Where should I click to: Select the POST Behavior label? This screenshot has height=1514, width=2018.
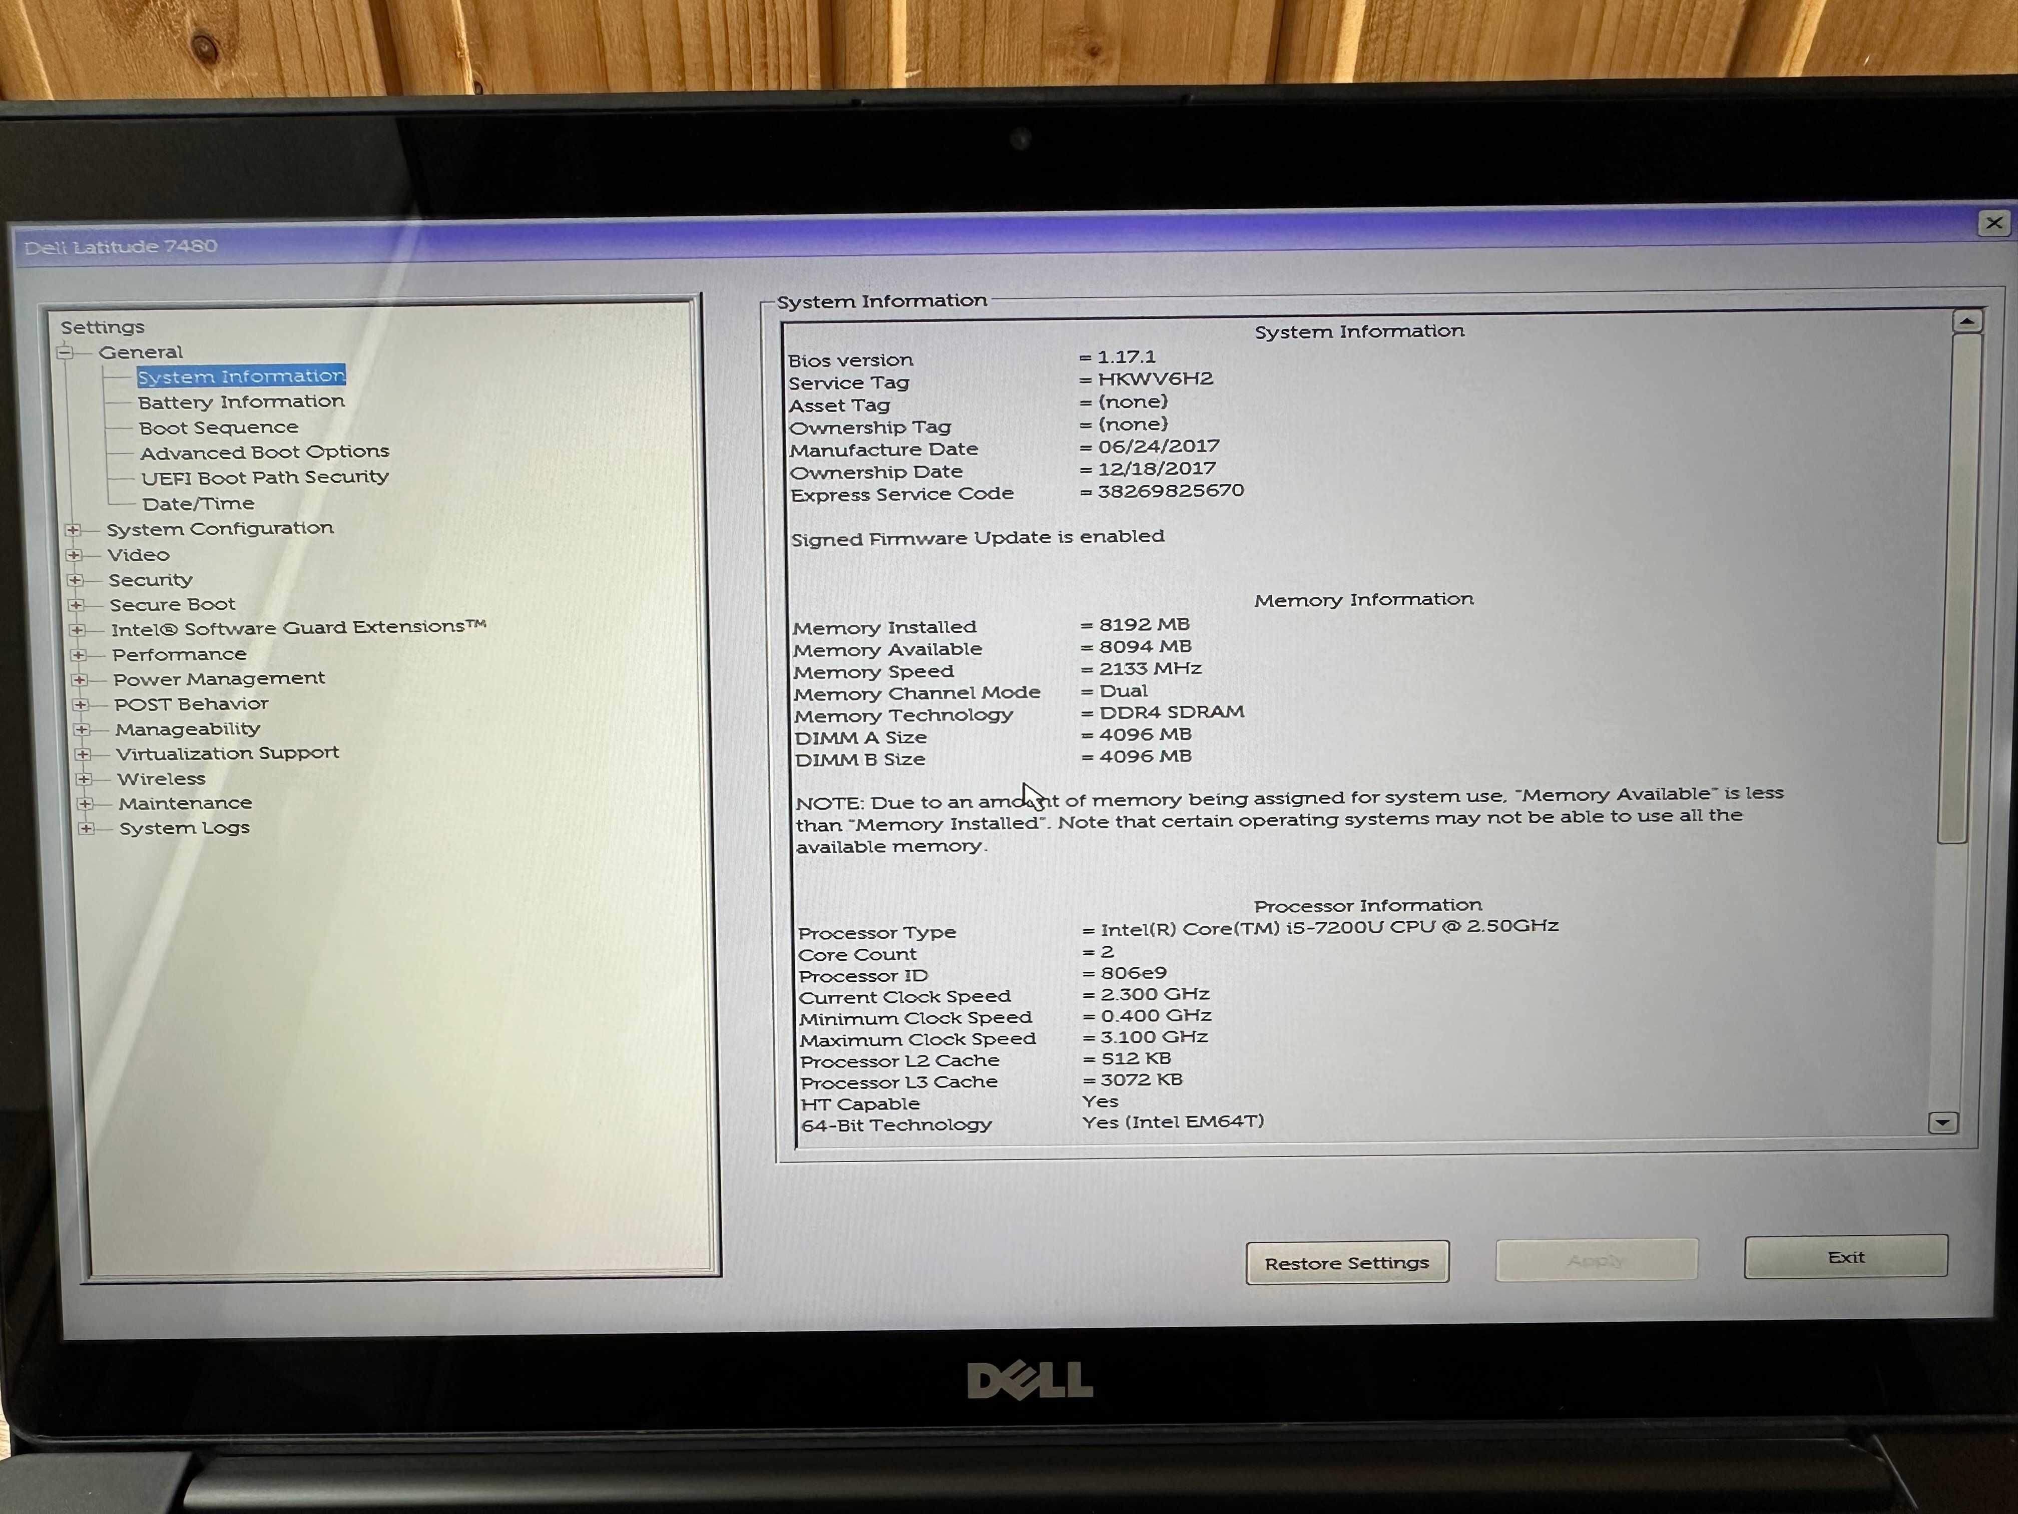pyautogui.click(x=192, y=703)
